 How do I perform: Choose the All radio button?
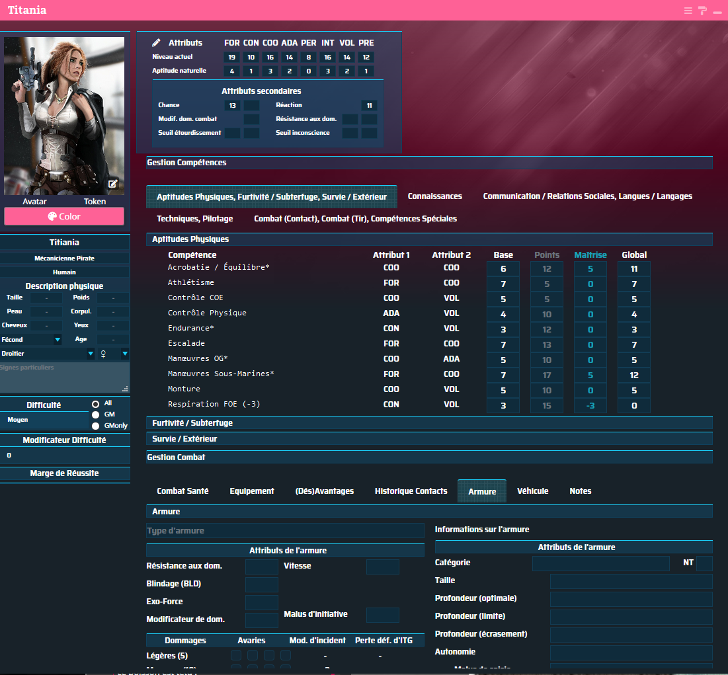point(96,403)
